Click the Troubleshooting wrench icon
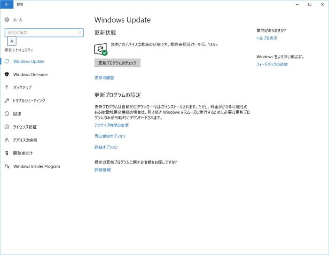The width and height of the screenshot is (329, 255). [x=7, y=100]
